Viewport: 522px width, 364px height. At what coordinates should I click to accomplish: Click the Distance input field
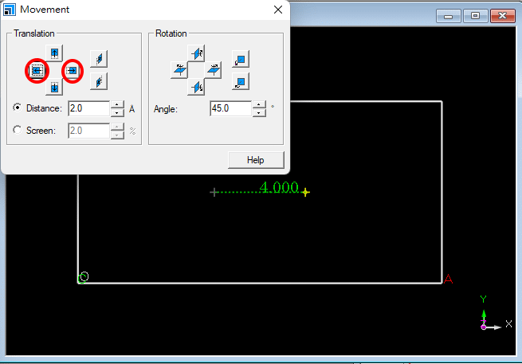coord(88,108)
